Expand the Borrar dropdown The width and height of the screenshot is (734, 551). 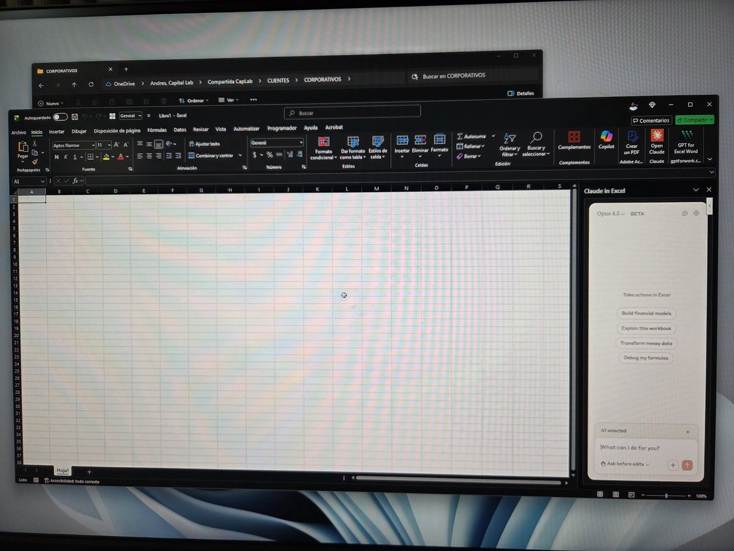click(x=479, y=156)
